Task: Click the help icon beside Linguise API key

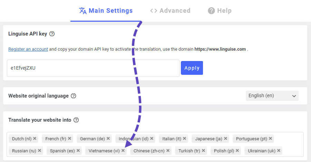Action: [52, 34]
